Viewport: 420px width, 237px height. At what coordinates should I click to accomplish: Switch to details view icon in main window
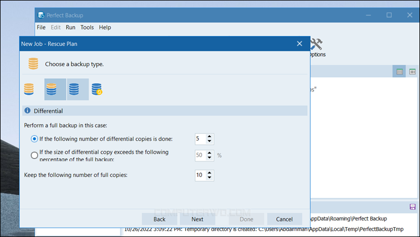(412, 72)
